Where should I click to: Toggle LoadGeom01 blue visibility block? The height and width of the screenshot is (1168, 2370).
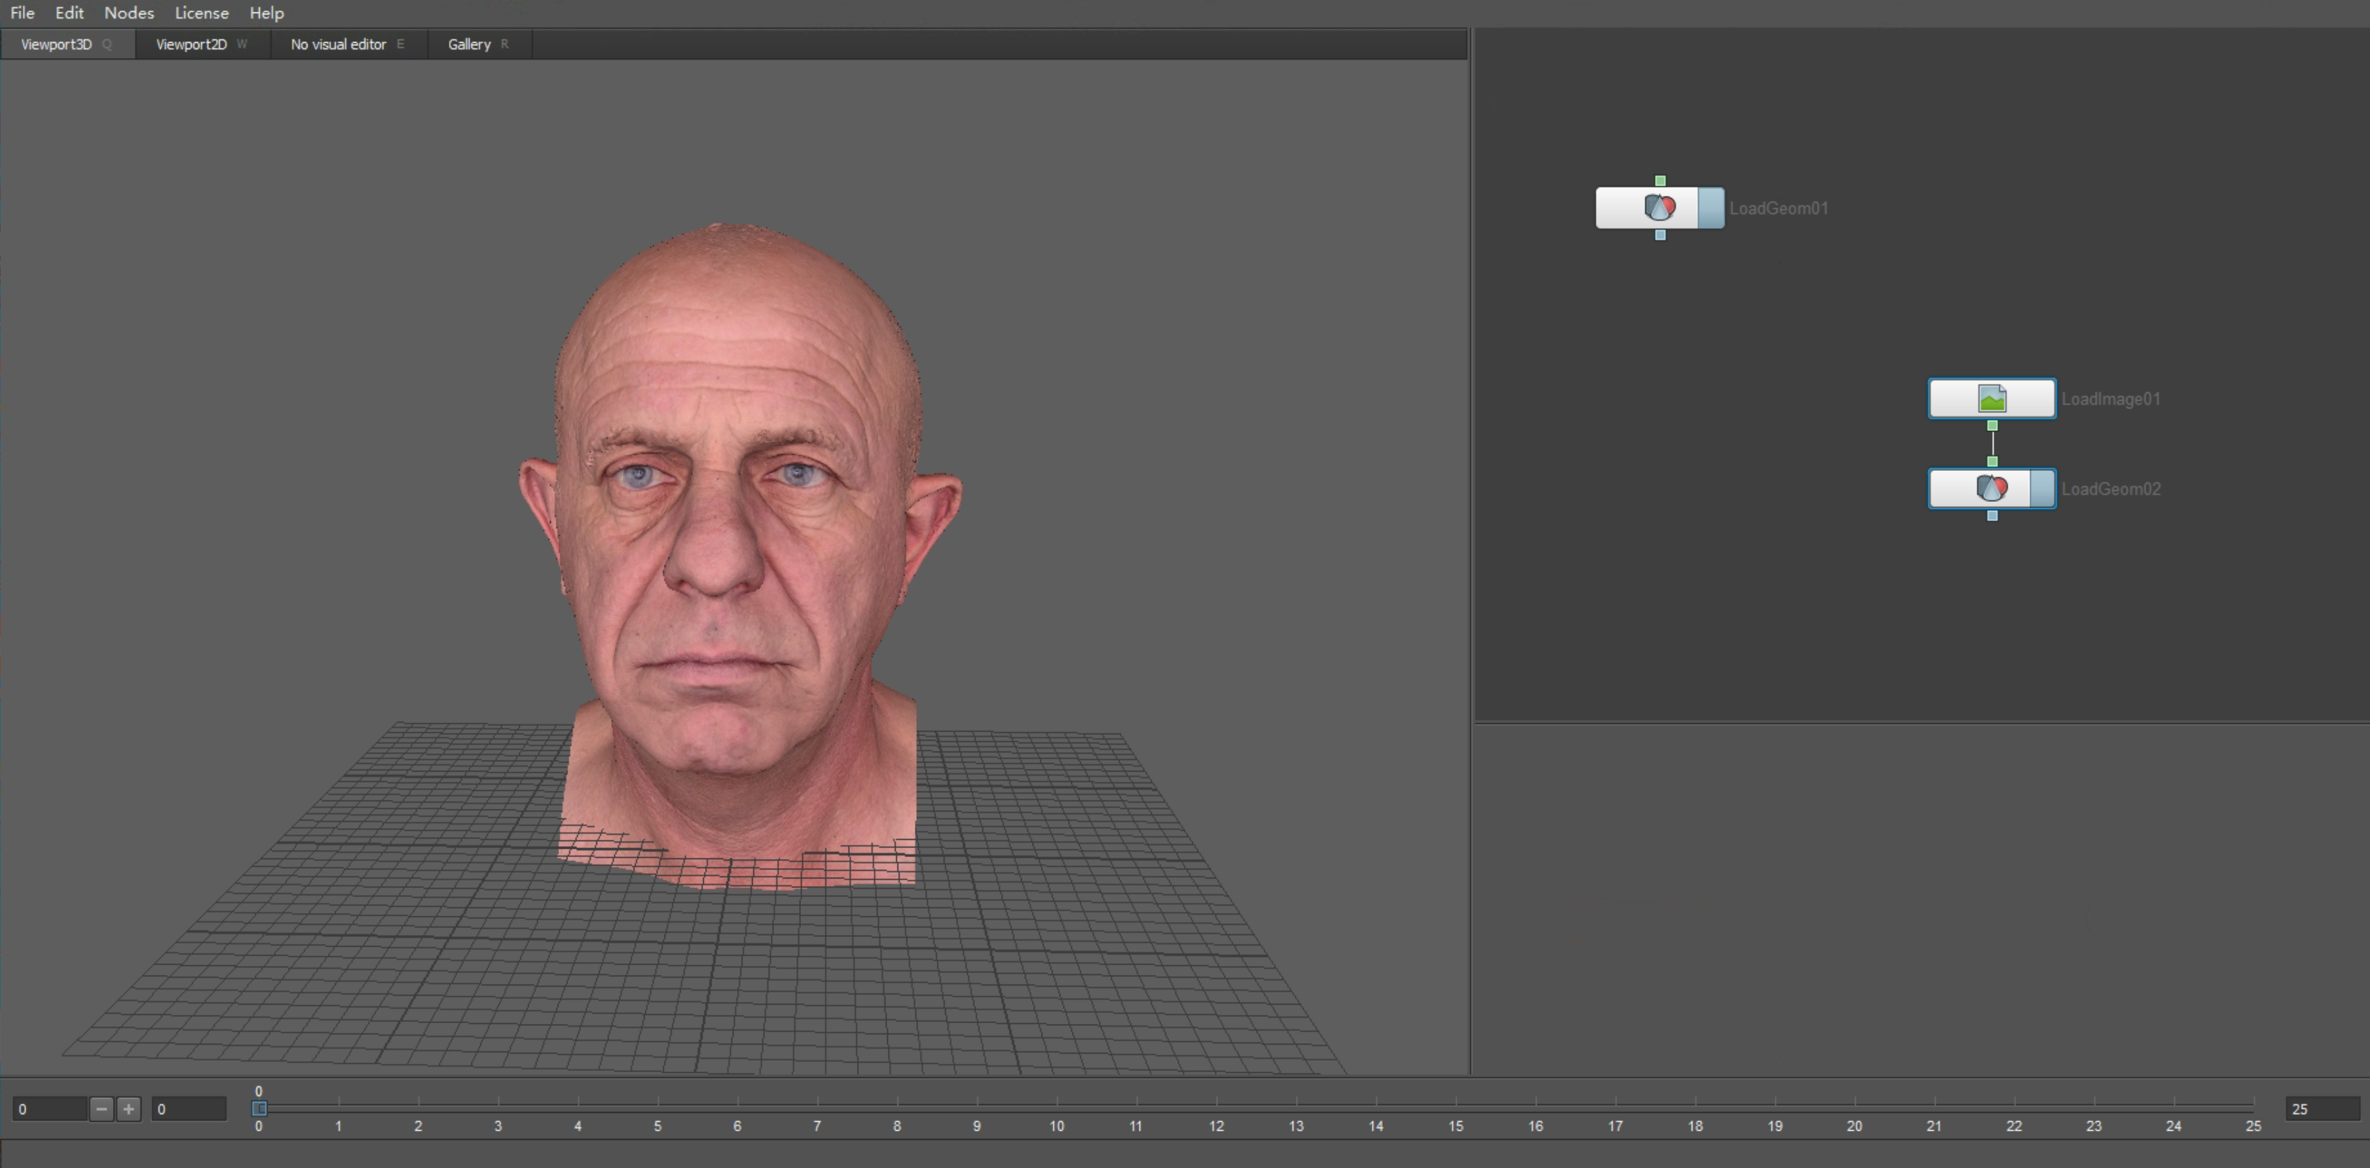(1710, 208)
